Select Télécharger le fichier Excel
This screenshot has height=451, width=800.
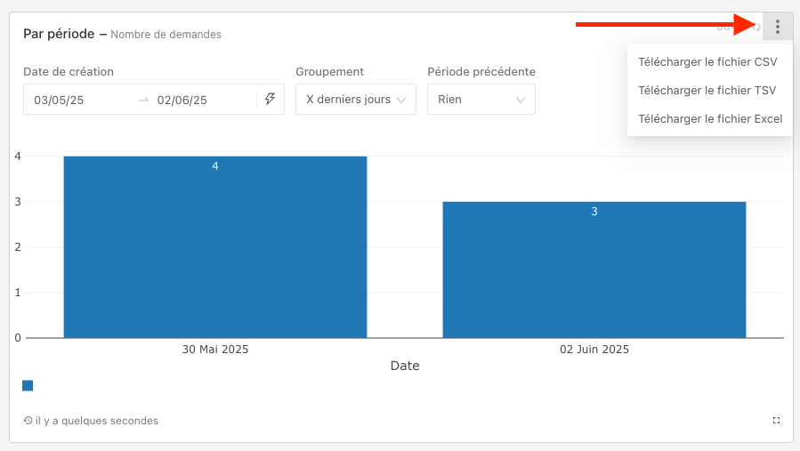point(709,118)
